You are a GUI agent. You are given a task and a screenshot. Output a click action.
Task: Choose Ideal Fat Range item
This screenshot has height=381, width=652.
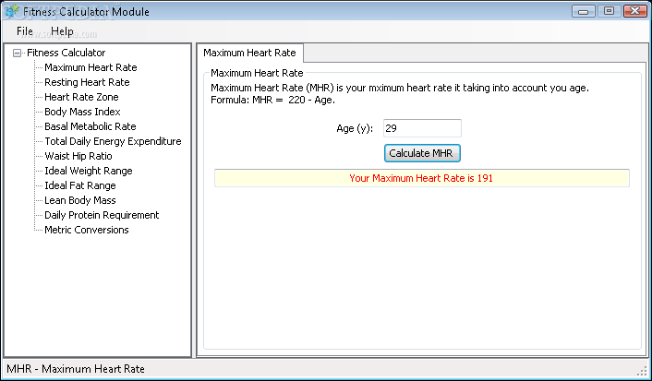(79, 185)
